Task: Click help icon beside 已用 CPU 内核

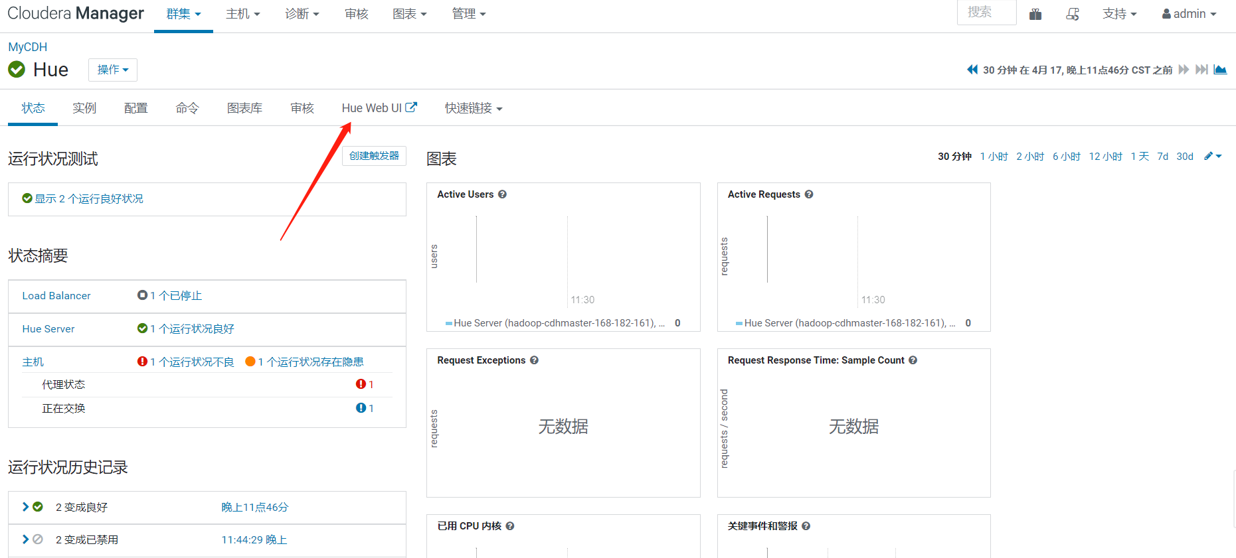Action: click(x=510, y=526)
